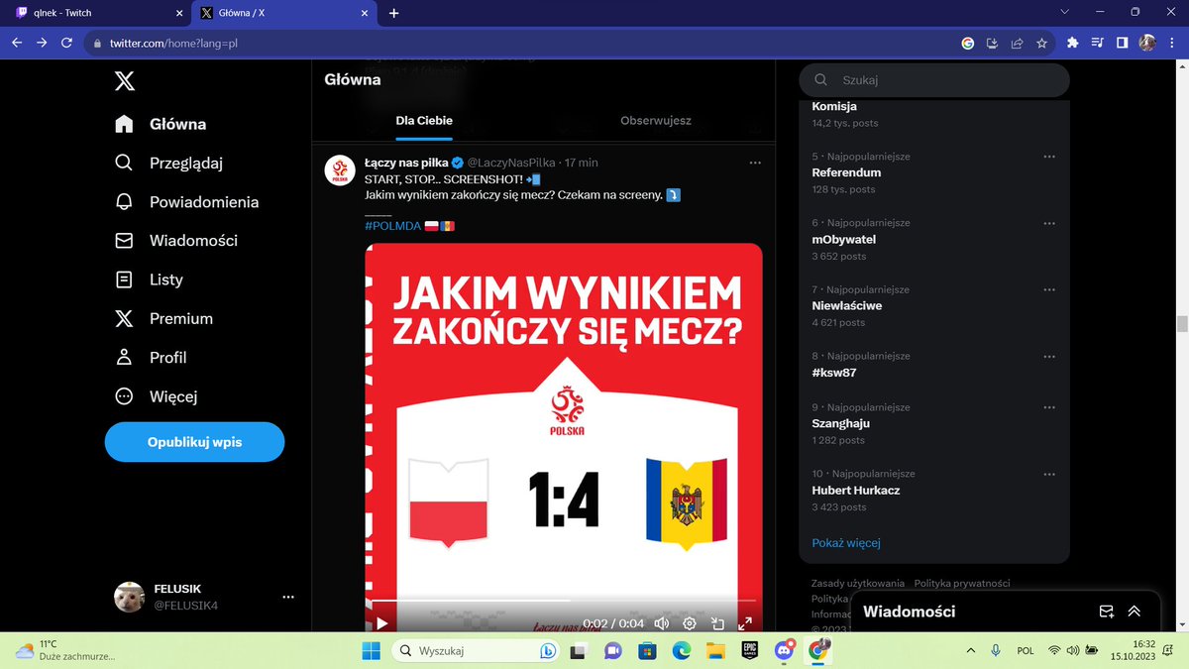Open more options for mObywatel trend
Image resolution: width=1189 pixels, height=669 pixels.
pyautogui.click(x=1049, y=223)
